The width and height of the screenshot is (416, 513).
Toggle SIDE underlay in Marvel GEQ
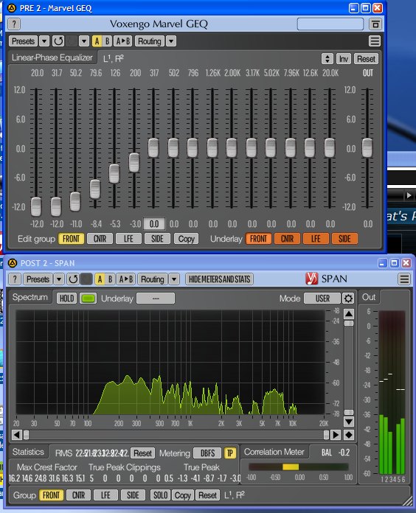click(344, 239)
